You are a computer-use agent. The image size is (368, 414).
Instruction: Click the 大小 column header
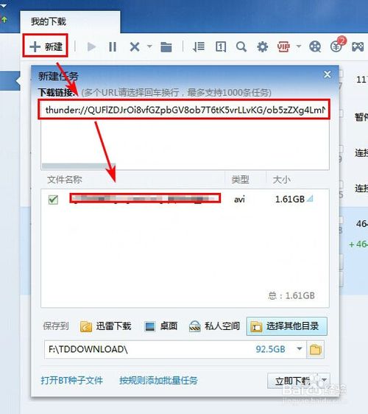click(281, 180)
